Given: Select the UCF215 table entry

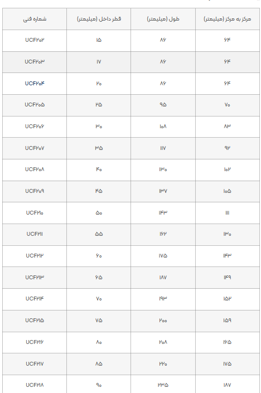Looking at the screenshot, I should click(35, 321).
